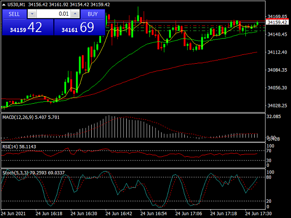Click the time label 24 Jun 17:18
Image resolution: width=291 pixels, height=218 pixels.
click(223, 213)
